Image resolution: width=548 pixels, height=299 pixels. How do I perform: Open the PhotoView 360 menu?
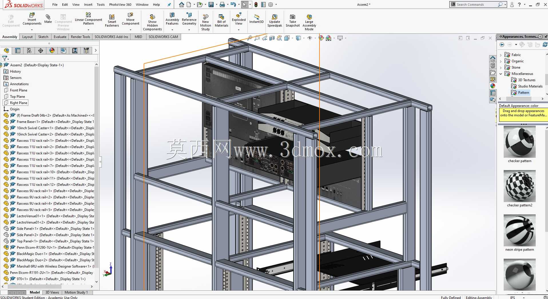tap(120, 5)
